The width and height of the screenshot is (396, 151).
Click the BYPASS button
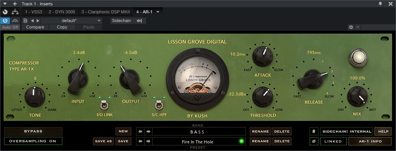click(x=33, y=131)
